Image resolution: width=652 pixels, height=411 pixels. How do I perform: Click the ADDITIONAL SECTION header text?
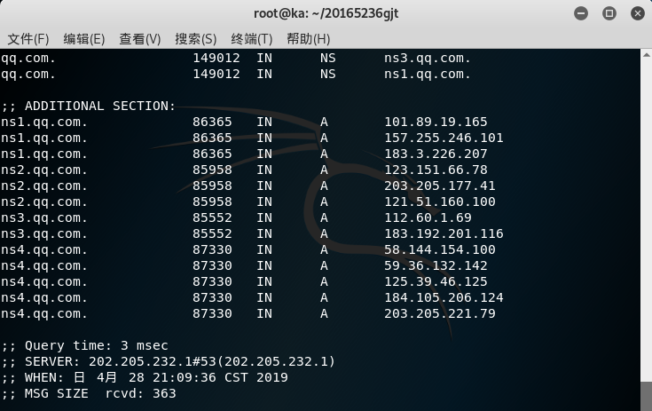click(88, 106)
